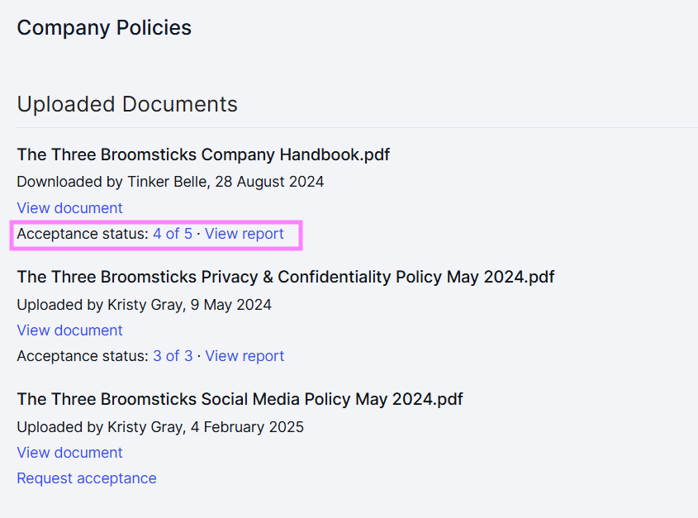
Task: Click the Company Policies page heading
Action: (x=104, y=27)
